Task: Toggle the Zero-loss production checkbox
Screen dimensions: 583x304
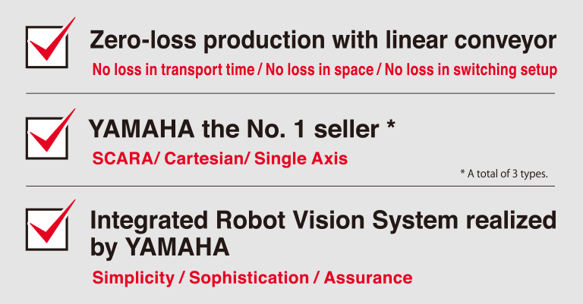Action: (x=47, y=47)
